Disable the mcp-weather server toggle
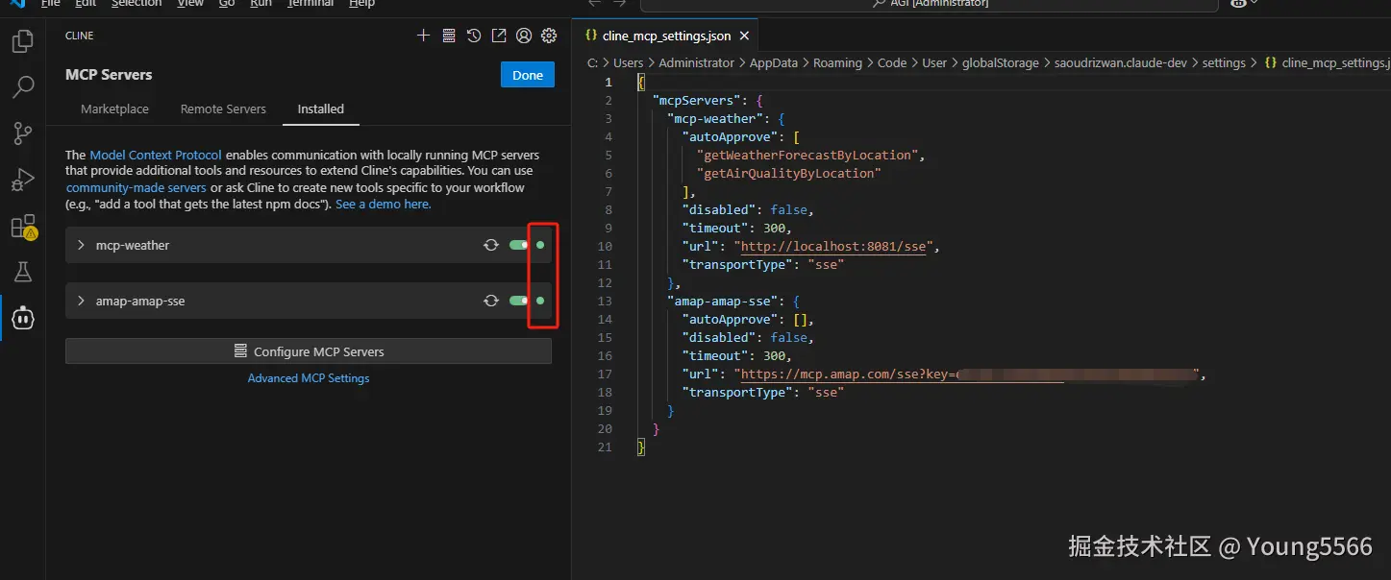The image size is (1391, 580). pyautogui.click(x=519, y=245)
